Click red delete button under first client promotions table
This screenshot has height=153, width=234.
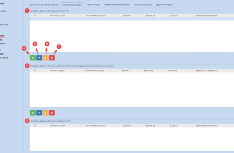pos(52,58)
